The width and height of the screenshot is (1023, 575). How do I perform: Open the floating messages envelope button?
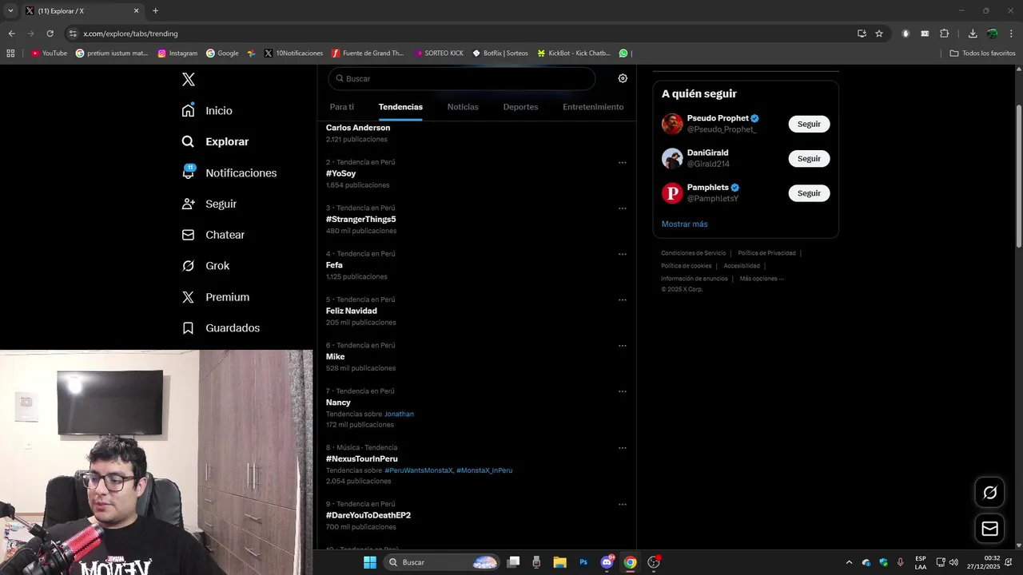989,529
